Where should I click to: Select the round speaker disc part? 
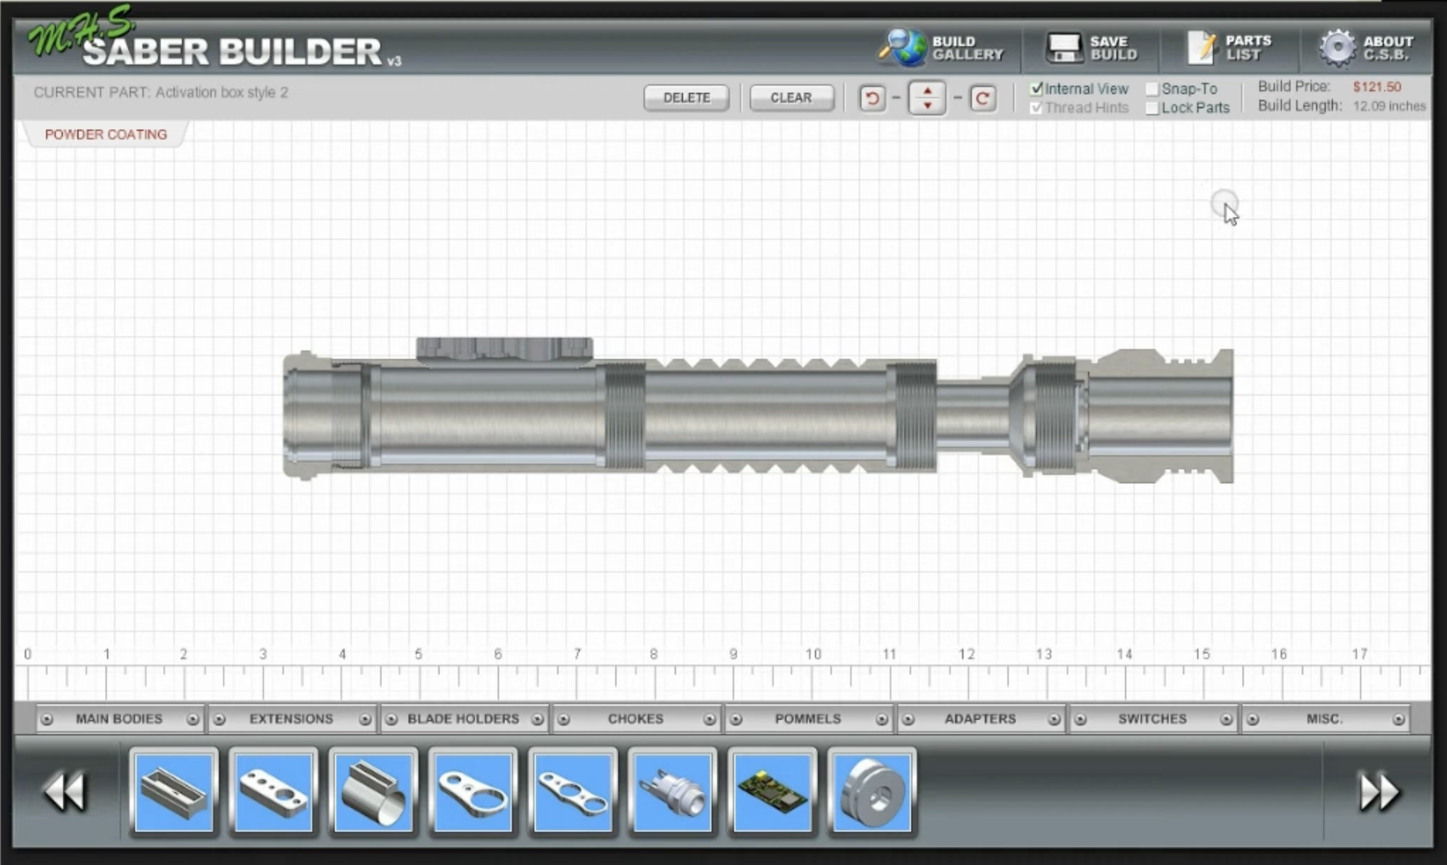[x=873, y=792]
